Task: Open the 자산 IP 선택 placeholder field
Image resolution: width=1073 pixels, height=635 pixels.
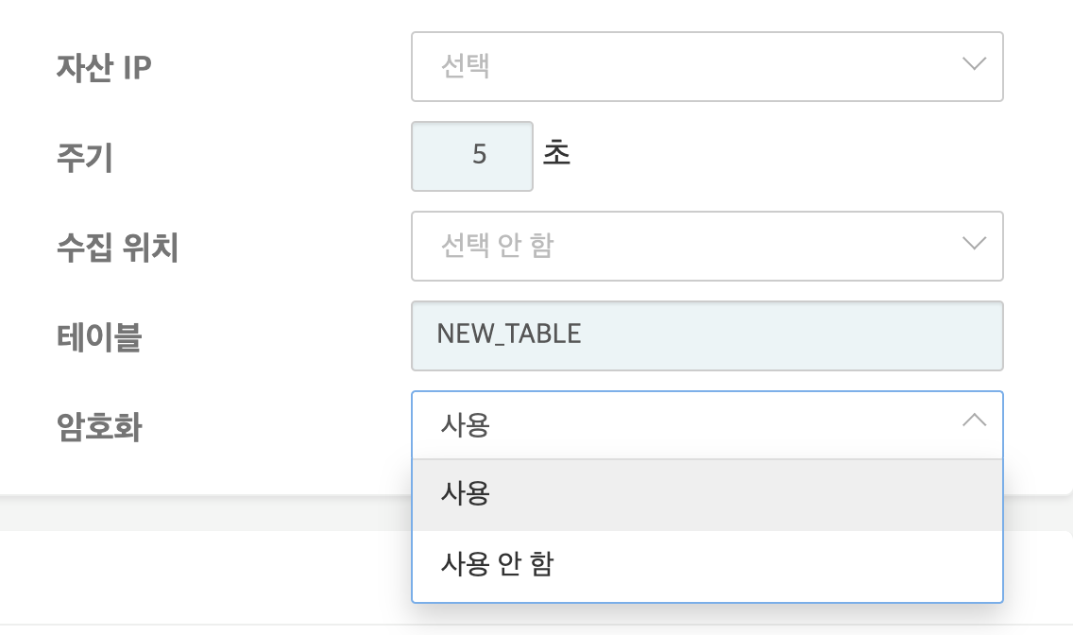Action: pyautogui.click(x=661, y=66)
